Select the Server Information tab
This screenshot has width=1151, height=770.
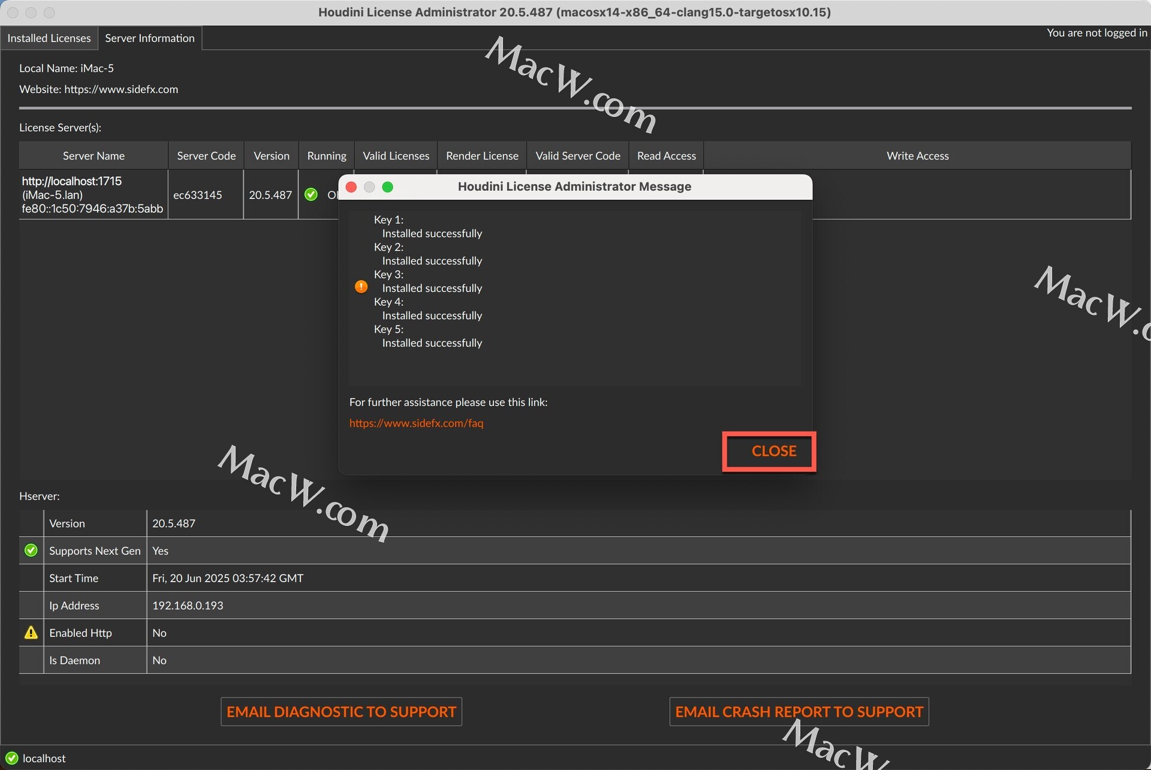(150, 38)
